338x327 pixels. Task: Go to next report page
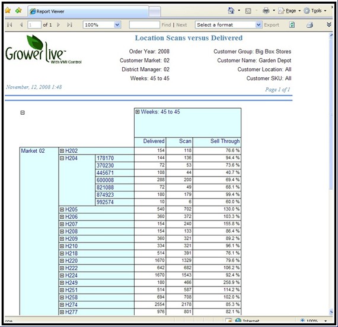58,25
